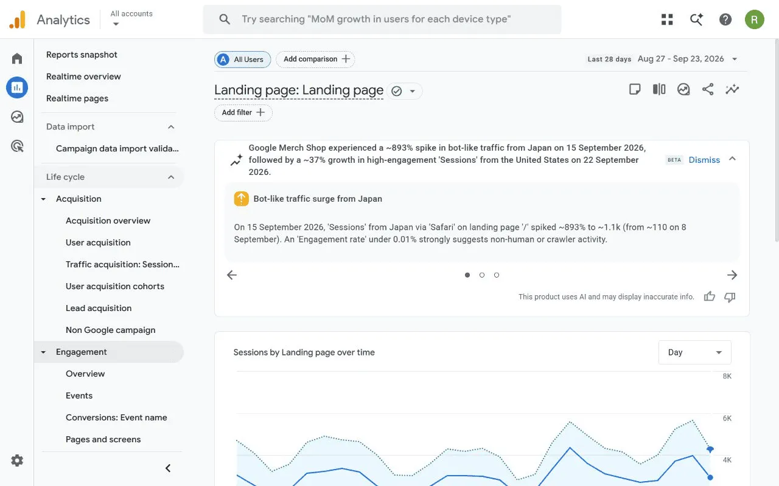Click the edit comparisons columns icon
The image size is (779, 486).
659,89
